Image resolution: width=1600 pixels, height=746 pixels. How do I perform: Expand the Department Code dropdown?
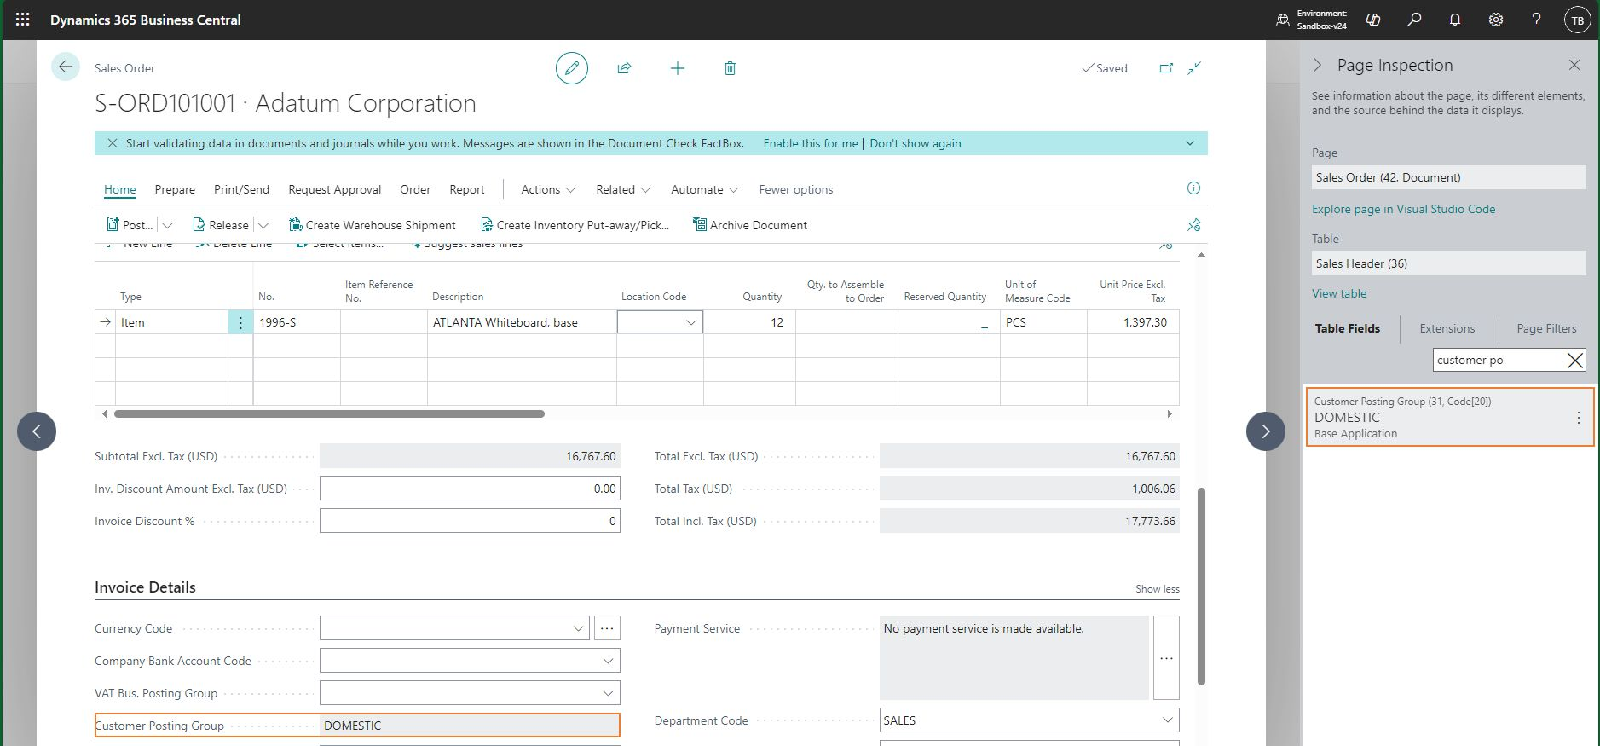point(1167,720)
